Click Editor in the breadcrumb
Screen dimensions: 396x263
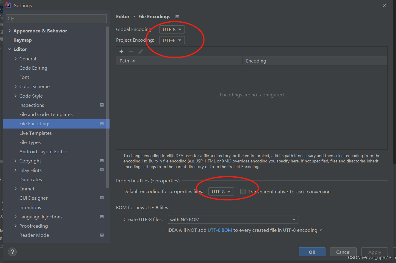coord(123,17)
